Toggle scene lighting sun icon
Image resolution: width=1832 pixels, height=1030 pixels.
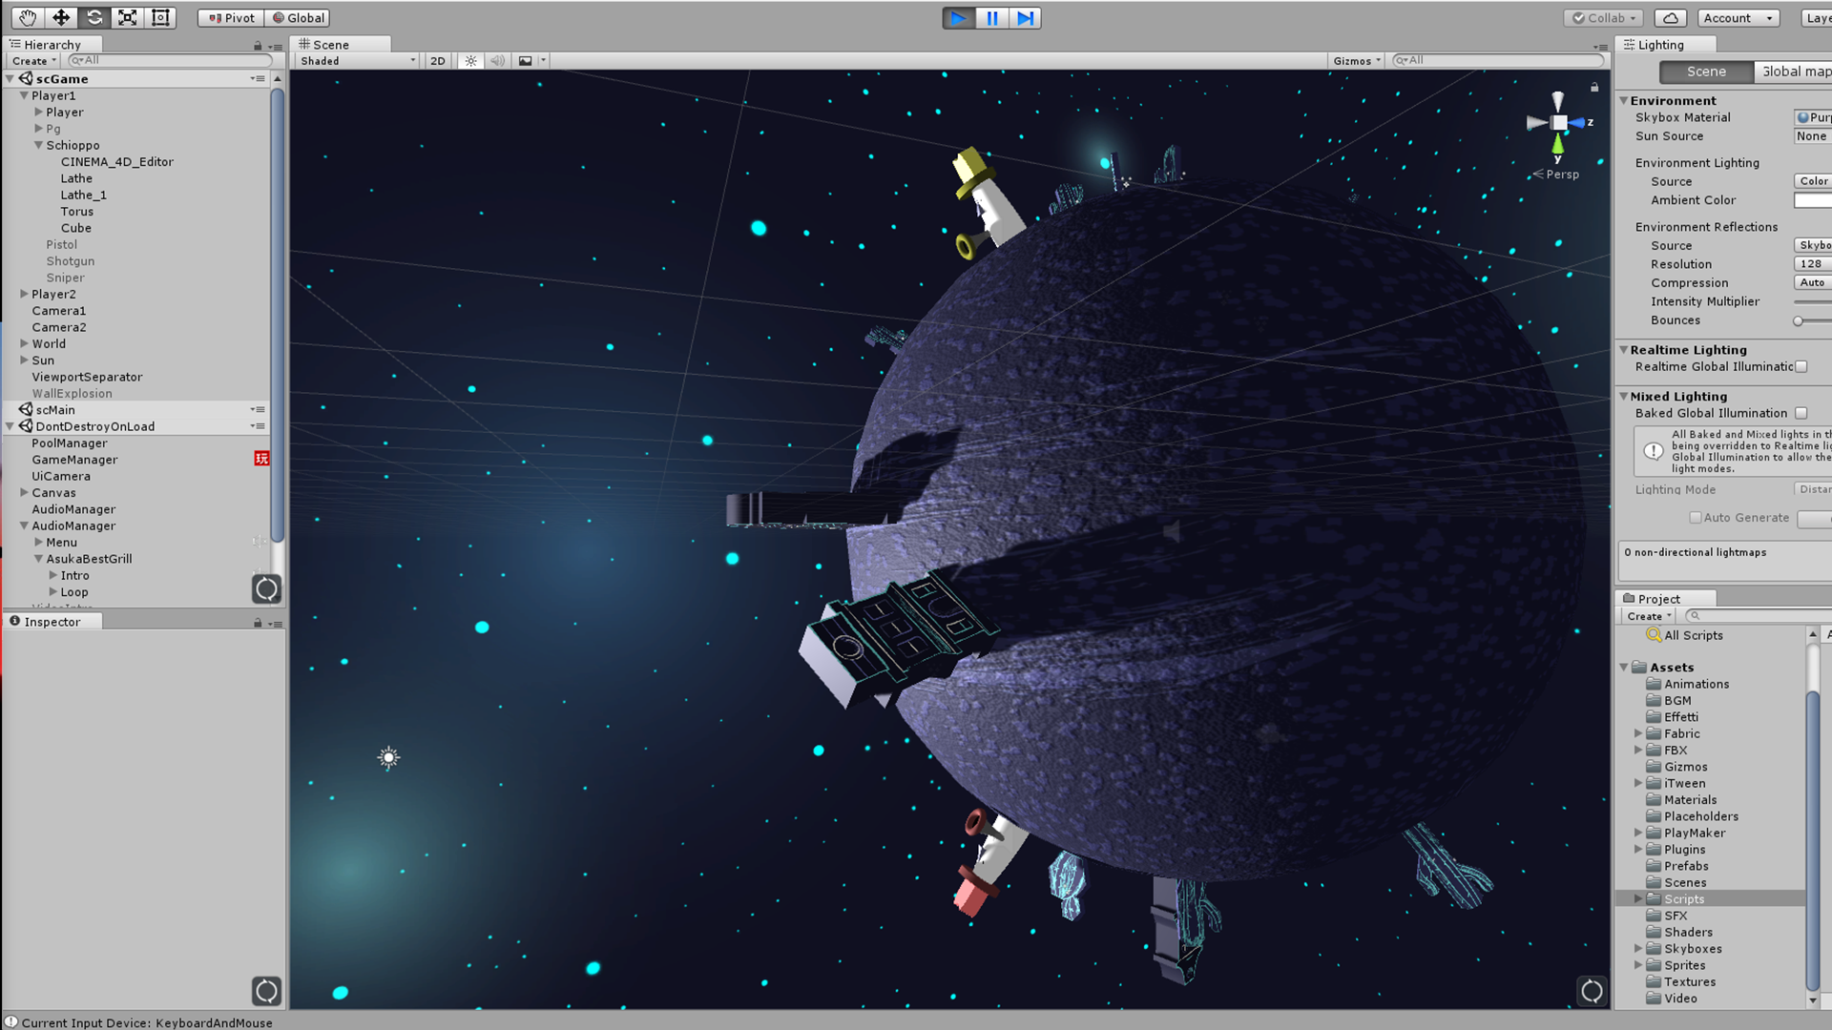point(470,60)
